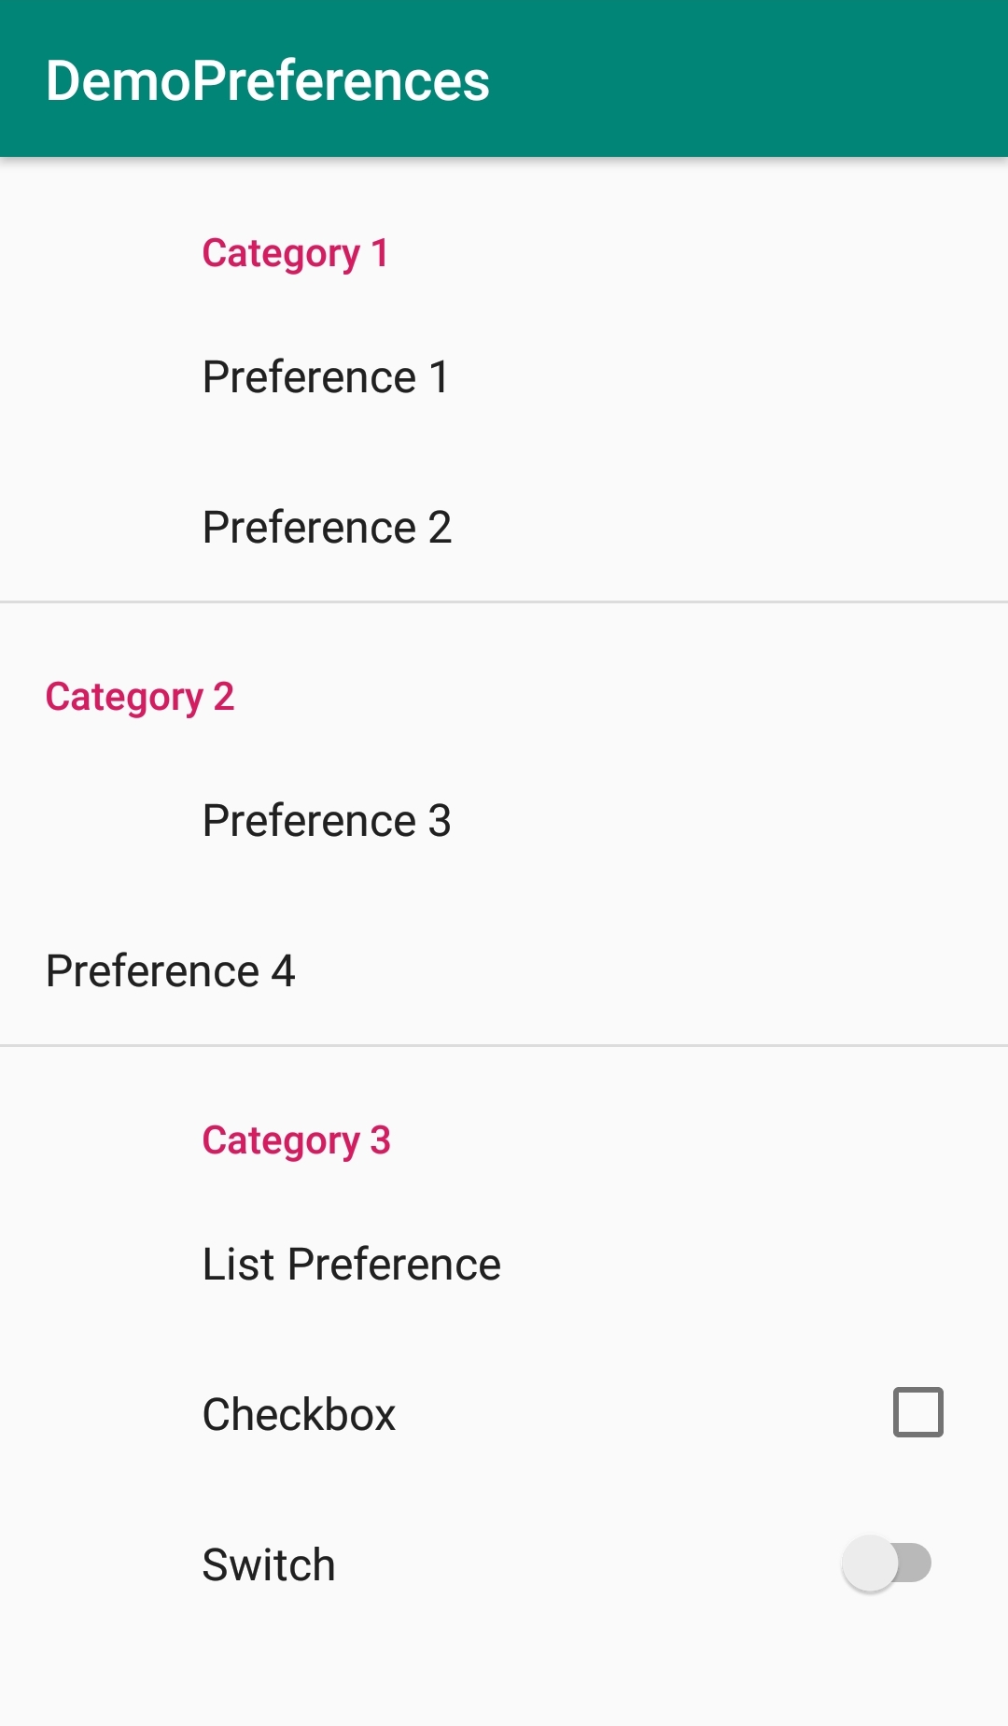Tick the empty Checkbox square
This screenshot has height=1726, width=1008.
point(917,1412)
